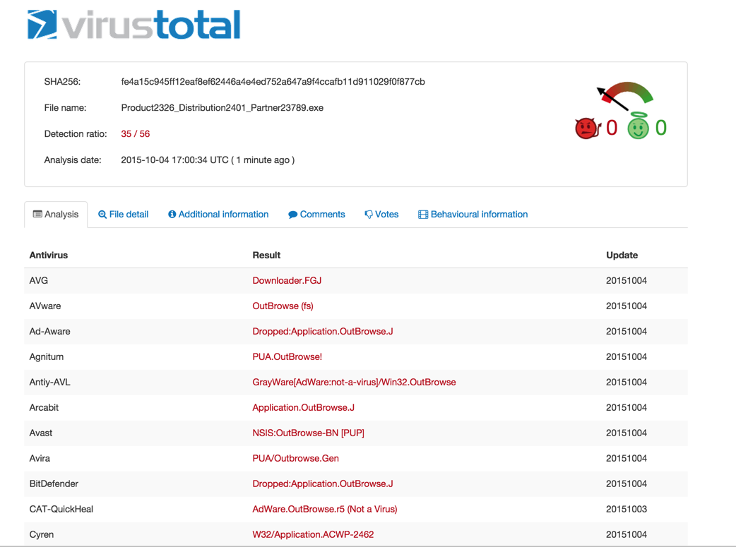This screenshot has height=547, width=736.
Task: Click the PUA.OutBrowse! result
Action: coord(287,356)
